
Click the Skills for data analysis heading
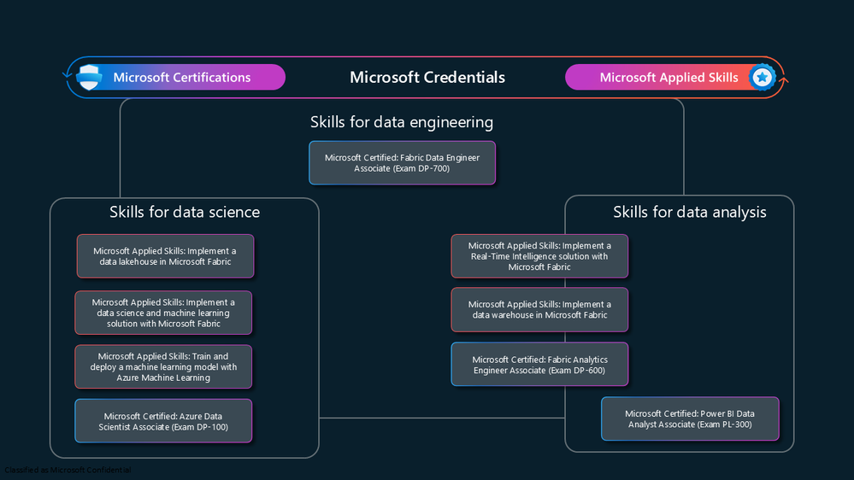690,212
